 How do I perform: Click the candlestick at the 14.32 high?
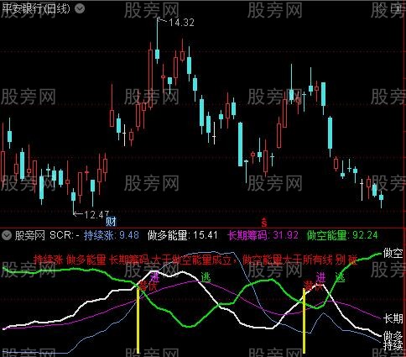[157, 41]
